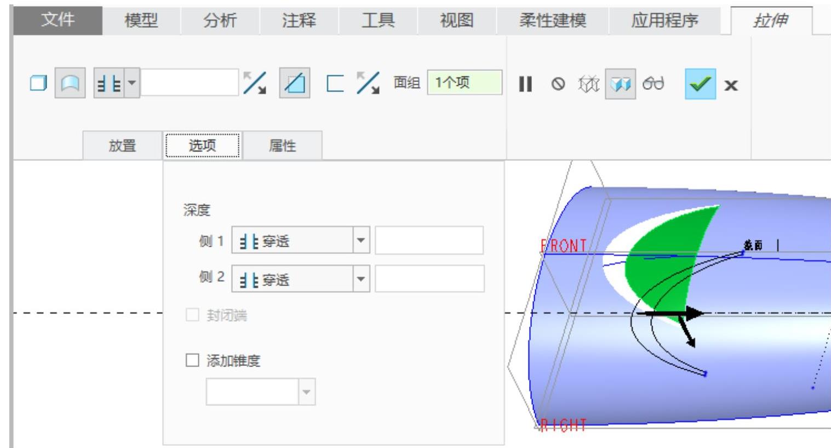Click the 侧 1 depth value field

pos(429,240)
